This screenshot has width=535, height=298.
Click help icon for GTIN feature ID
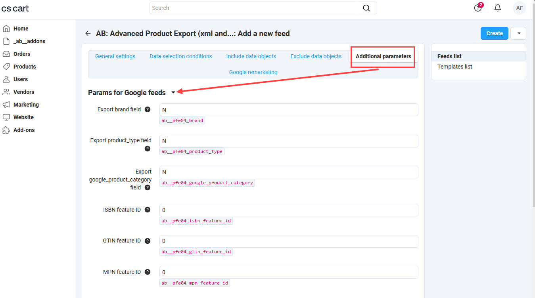point(148,241)
